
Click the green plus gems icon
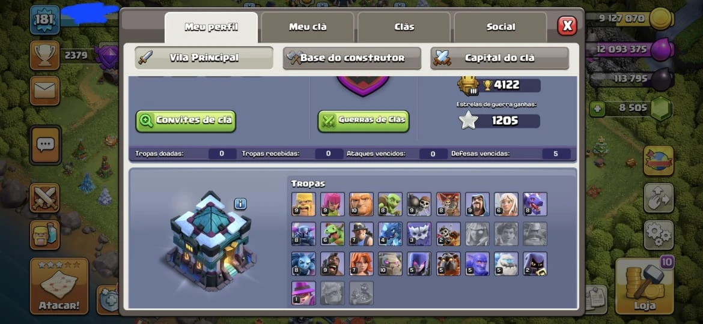(x=597, y=108)
